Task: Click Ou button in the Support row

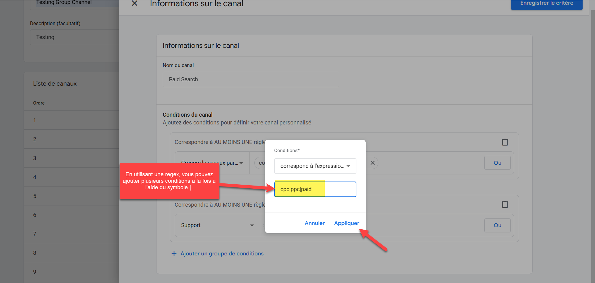Action: click(497, 225)
